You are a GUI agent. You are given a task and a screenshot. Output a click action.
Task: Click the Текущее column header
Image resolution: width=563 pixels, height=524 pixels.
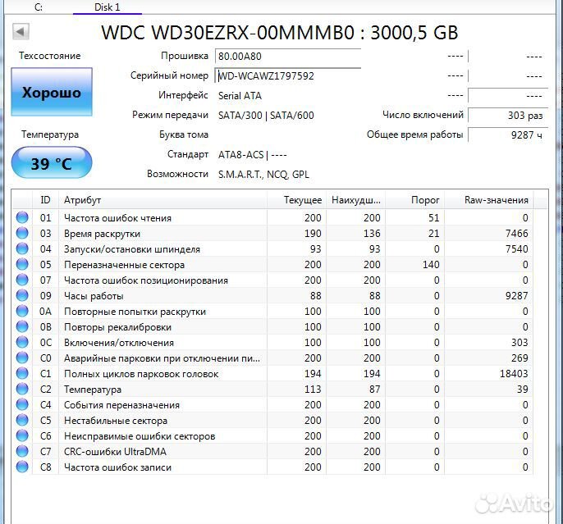point(296,200)
